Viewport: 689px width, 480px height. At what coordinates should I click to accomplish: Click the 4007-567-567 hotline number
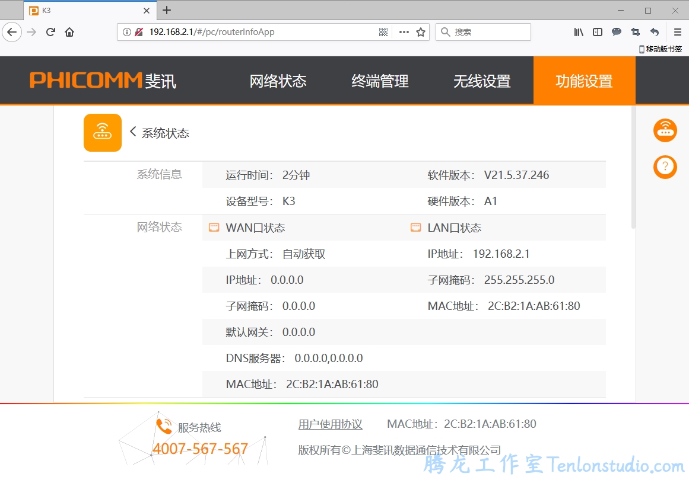point(200,449)
